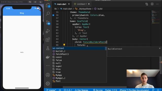Open Source Control view with 5K badge
This screenshot has height=91, width=162.
tap(48, 22)
